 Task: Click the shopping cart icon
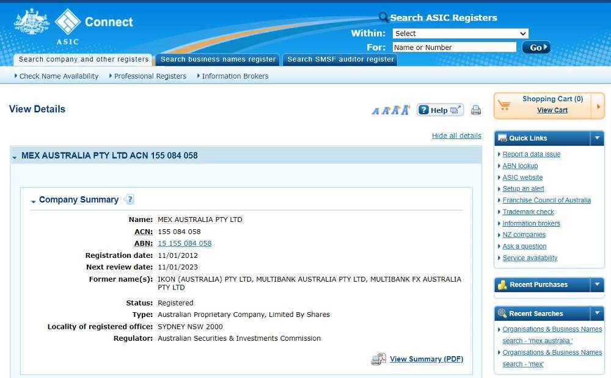(504, 105)
